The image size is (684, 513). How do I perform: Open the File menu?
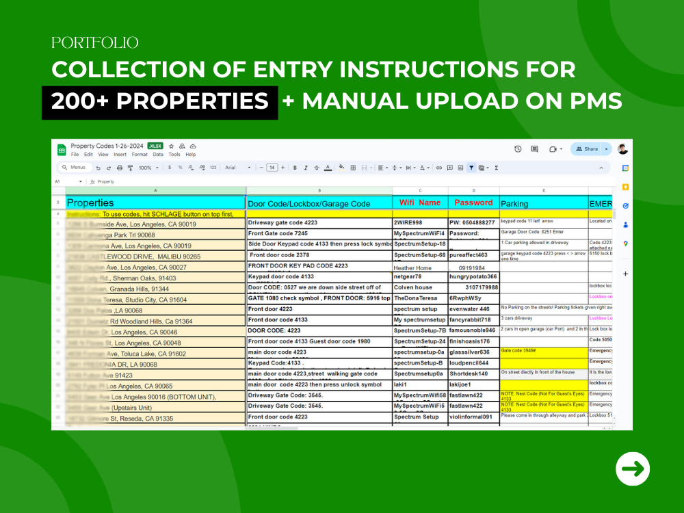click(75, 155)
